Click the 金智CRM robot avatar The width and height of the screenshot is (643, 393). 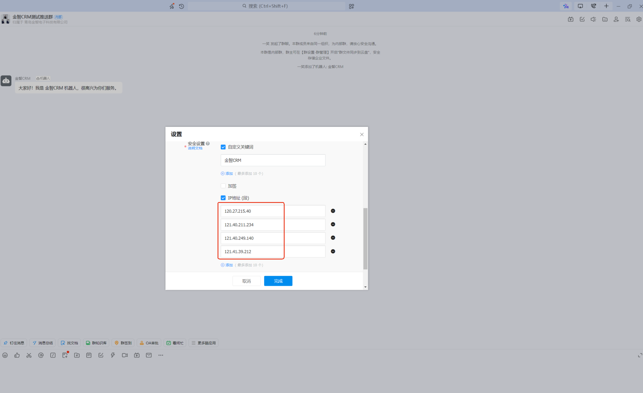[6, 81]
